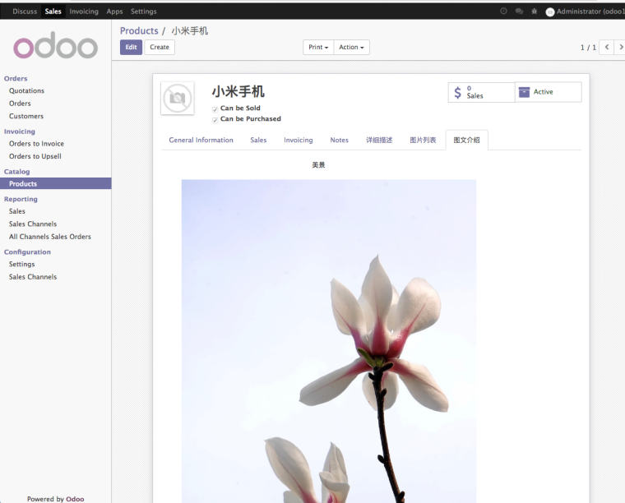Open the Apps menu
The width and height of the screenshot is (625, 503).
(114, 12)
